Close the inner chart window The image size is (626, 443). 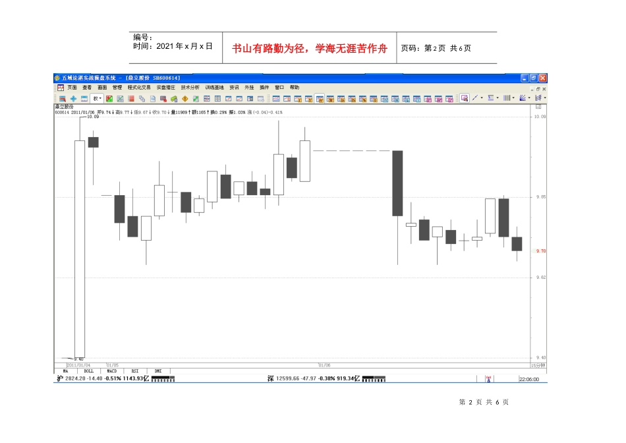pos(544,89)
